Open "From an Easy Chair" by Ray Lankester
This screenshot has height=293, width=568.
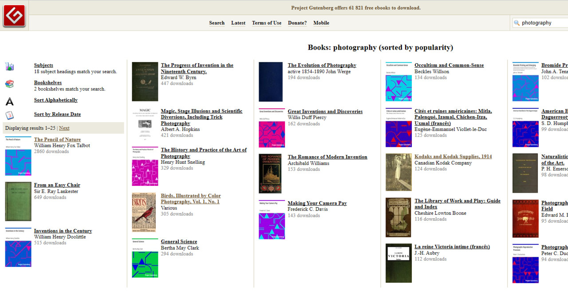tap(57, 185)
